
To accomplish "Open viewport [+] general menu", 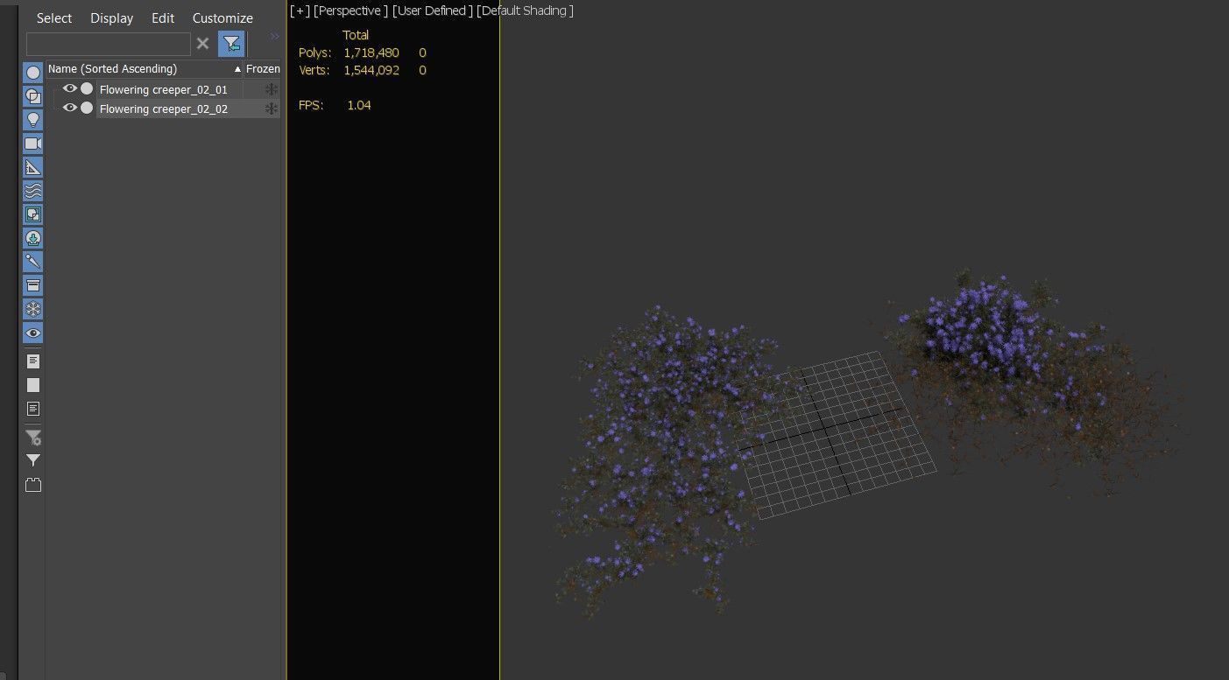I will point(300,11).
